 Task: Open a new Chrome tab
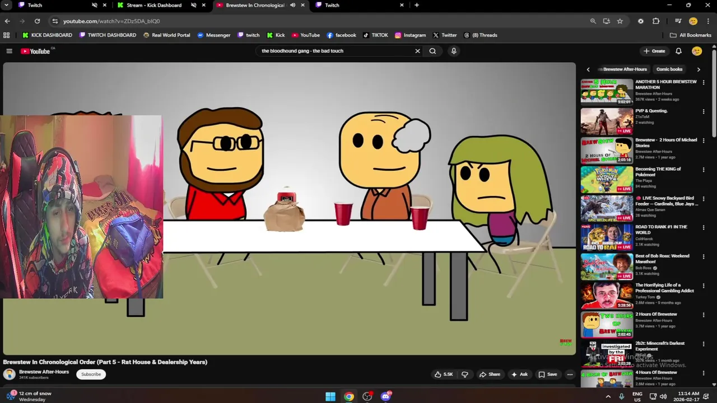click(416, 5)
